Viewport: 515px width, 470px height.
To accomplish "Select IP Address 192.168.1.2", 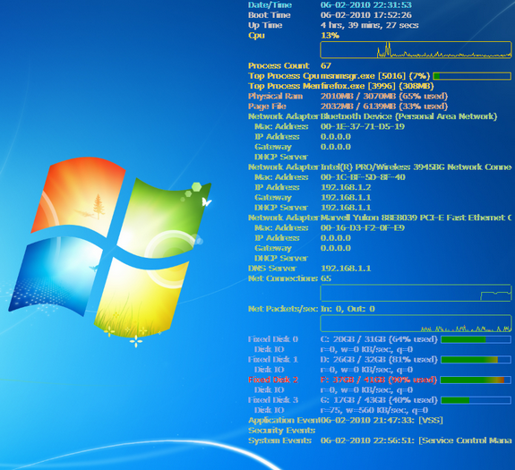I will [346, 187].
